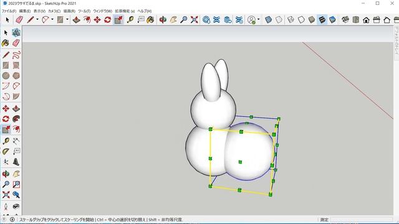This screenshot has height=224, width=399.
Task: Open the ファイル(F) menu
Action: point(9,11)
